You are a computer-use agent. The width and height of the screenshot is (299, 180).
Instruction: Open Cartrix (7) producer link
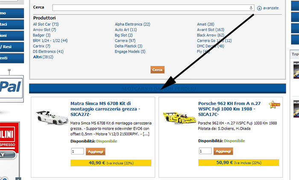pyautogui.click(x=41, y=46)
